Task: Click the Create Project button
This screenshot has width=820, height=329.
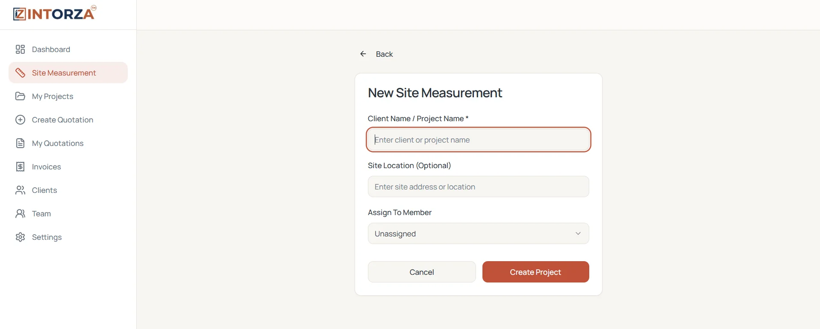Action: pyautogui.click(x=536, y=272)
